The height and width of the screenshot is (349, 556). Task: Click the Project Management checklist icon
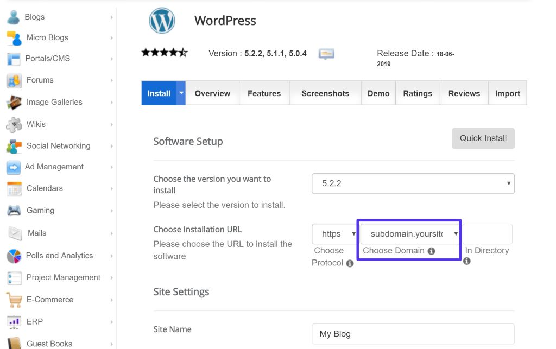click(14, 278)
